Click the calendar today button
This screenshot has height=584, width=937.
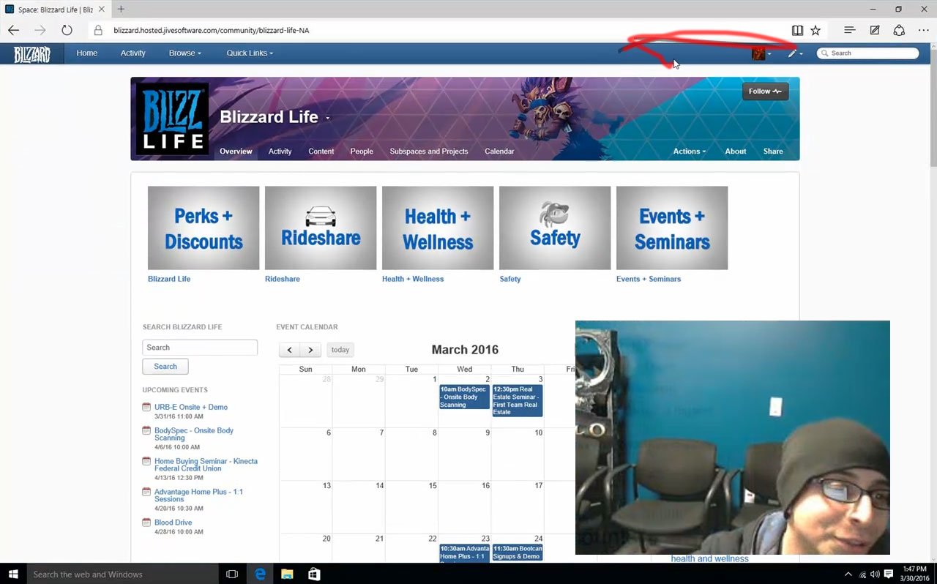[x=340, y=350]
